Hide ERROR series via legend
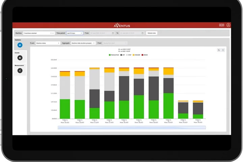243x162 pixels. (145, 55)
